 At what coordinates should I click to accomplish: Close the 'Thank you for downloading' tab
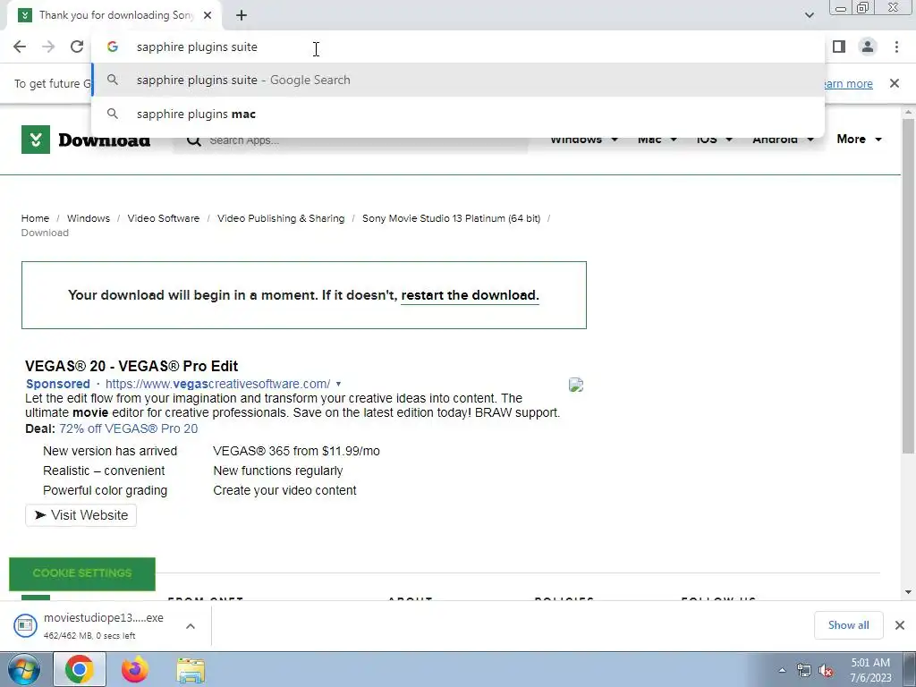(208, 15)
